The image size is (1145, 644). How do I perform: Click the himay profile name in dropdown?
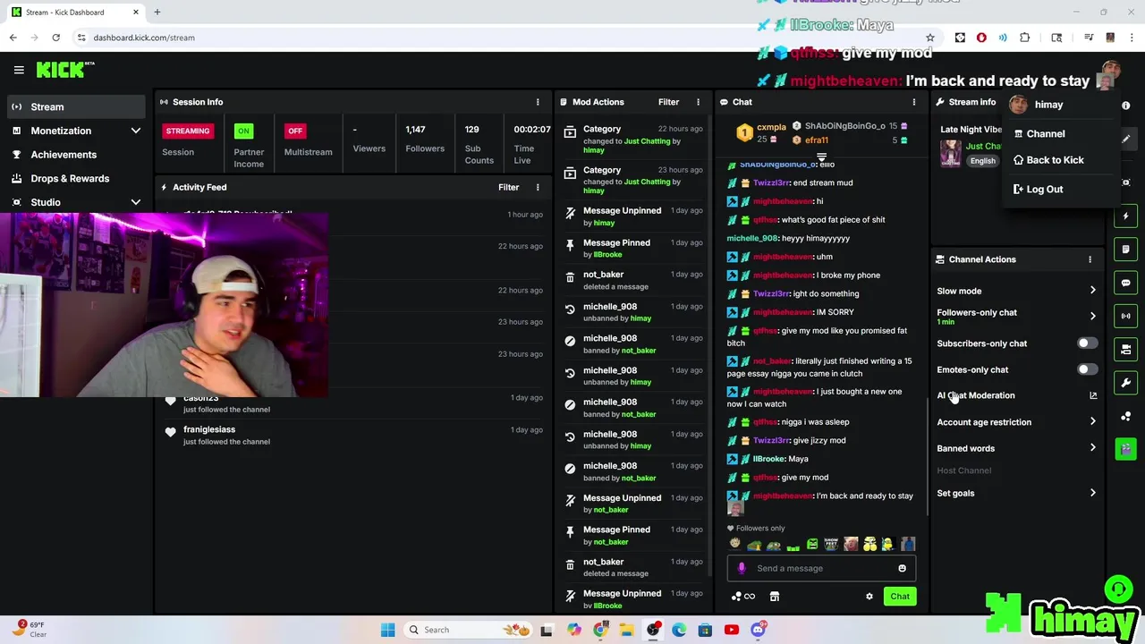point(1048,105)
